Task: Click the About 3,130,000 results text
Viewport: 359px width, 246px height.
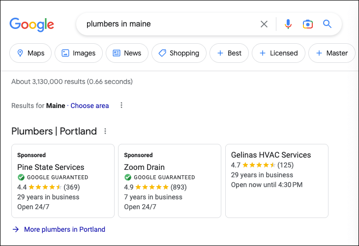Action: pyautogui.click(x=72, y=82)
